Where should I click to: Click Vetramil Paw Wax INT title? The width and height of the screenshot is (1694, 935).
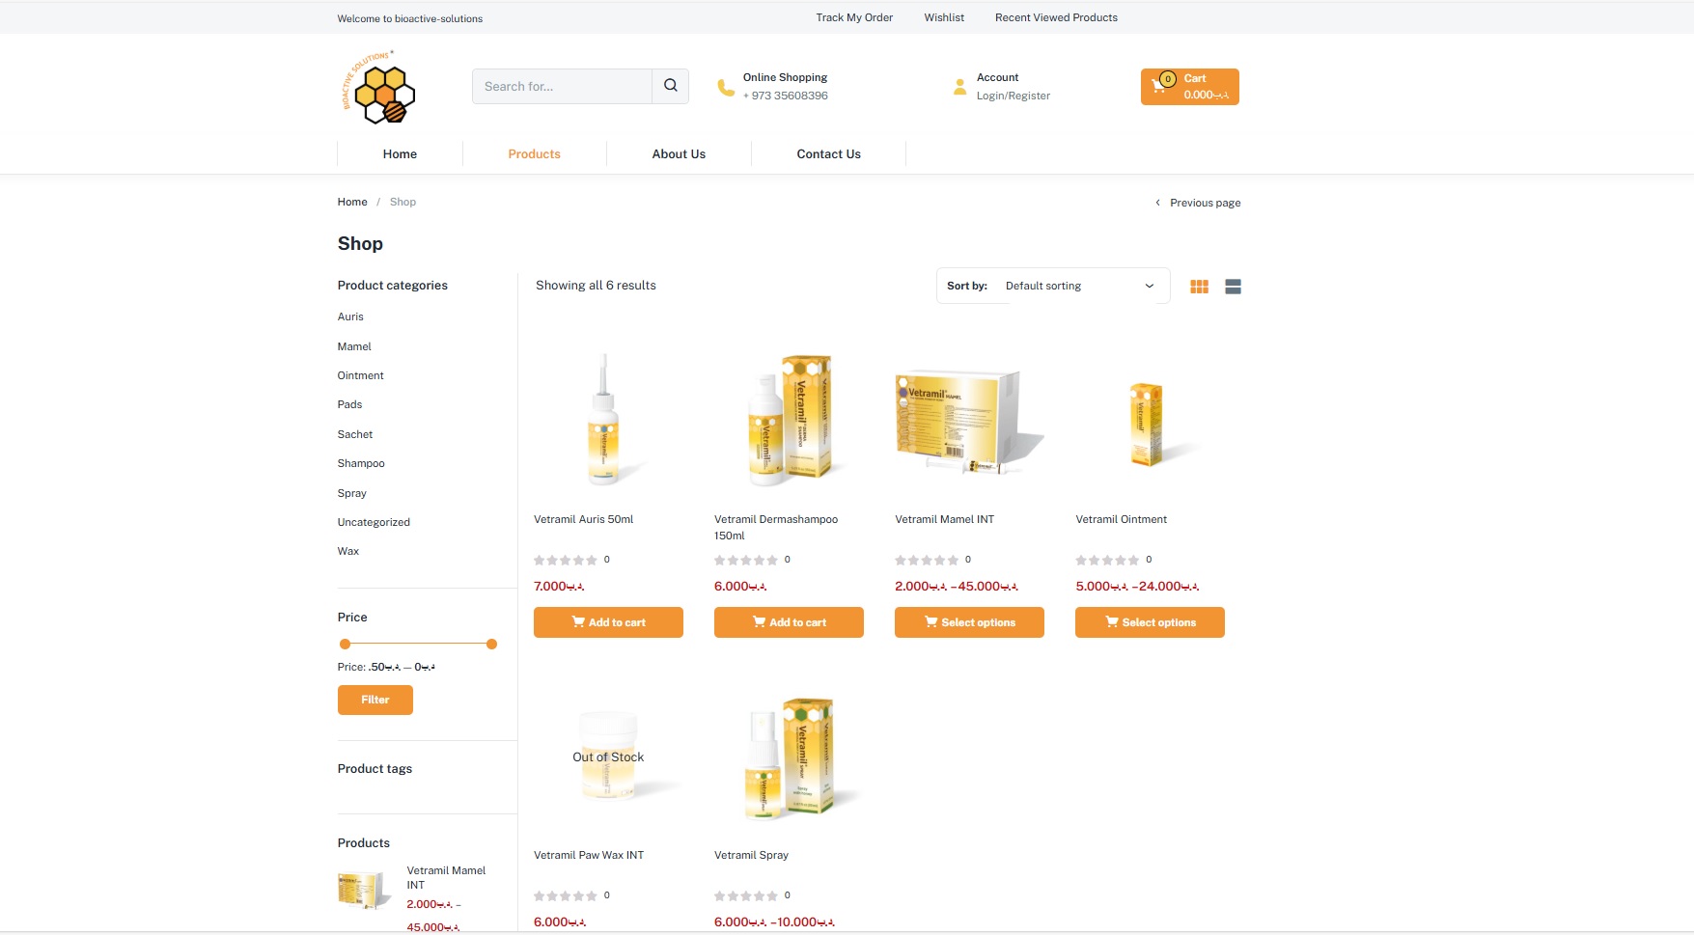(x=589, y=855)
